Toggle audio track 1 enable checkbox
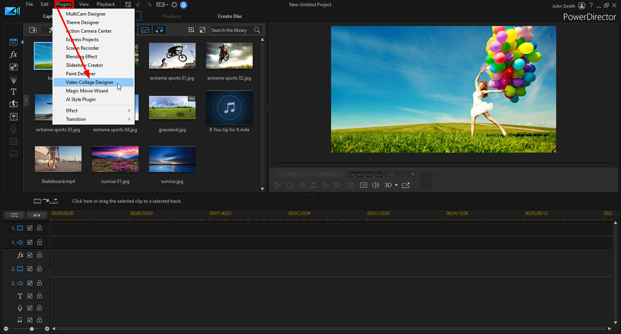Screen dimensions: 621x334 [x=30, y=242]
